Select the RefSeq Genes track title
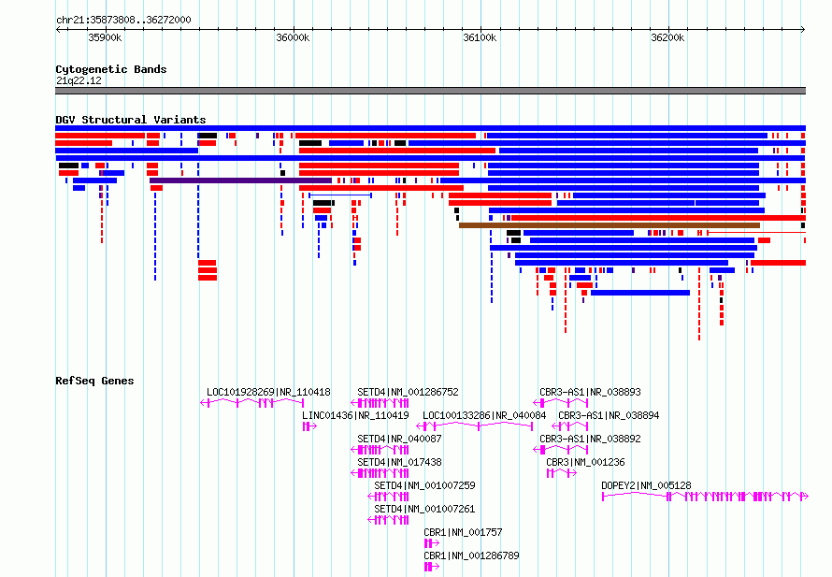The height and width of the screenshot is (577, 832). 94,381
